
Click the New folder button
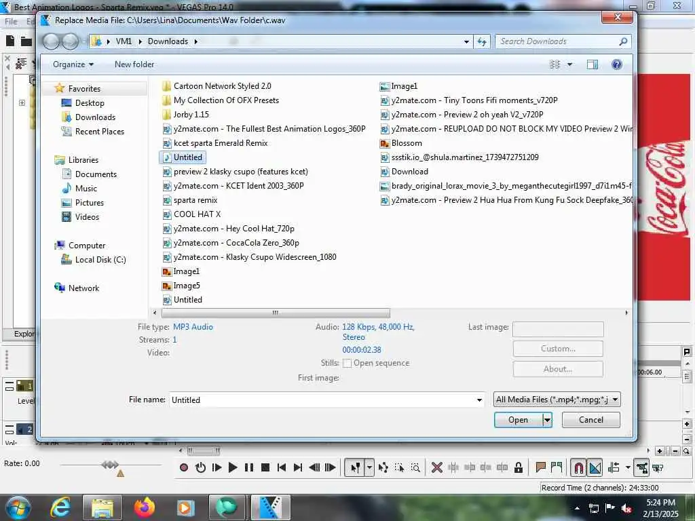click(x=134, y=64)
